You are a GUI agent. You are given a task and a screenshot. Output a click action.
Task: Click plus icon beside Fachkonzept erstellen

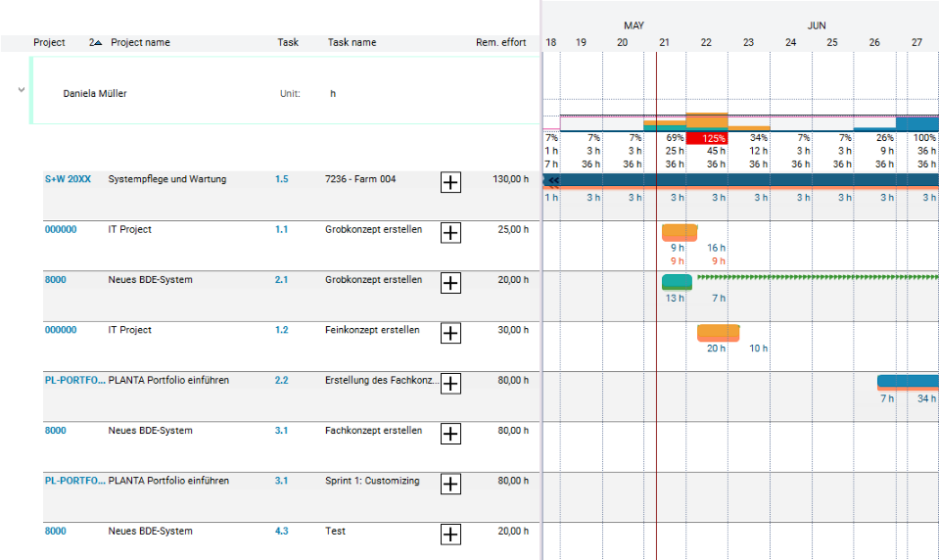tap(450, 434)
